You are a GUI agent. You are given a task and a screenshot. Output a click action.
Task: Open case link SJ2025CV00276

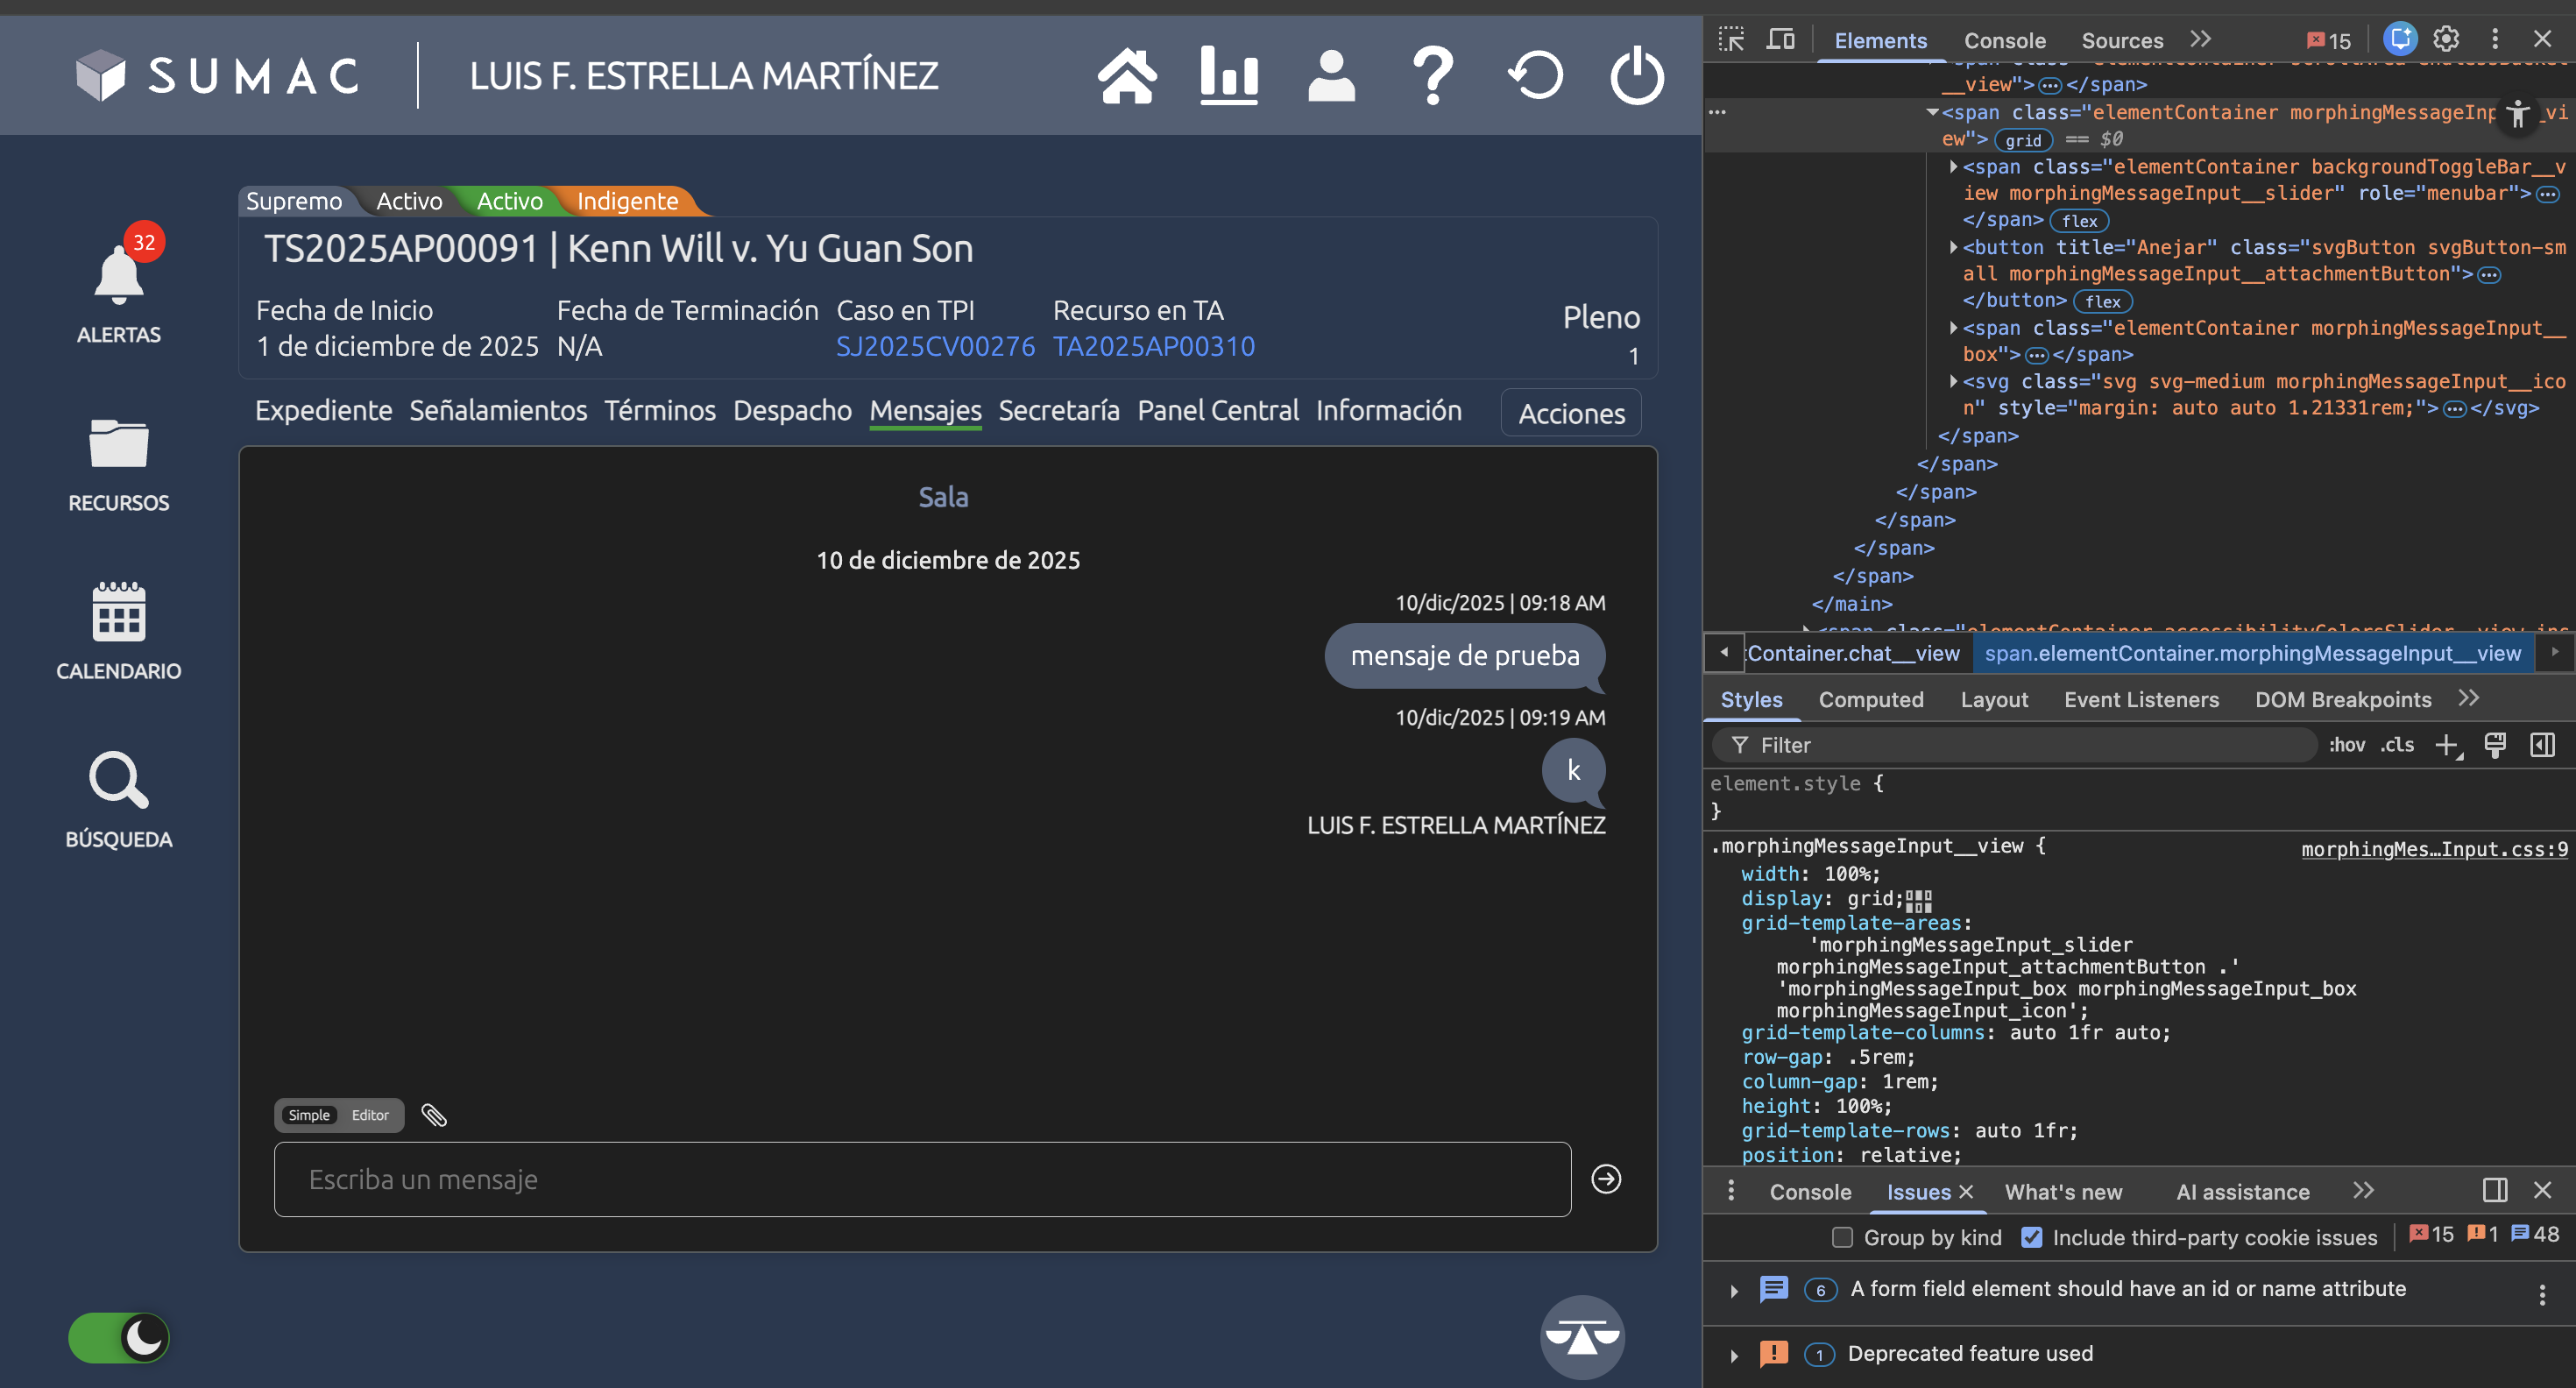(935, 346)
